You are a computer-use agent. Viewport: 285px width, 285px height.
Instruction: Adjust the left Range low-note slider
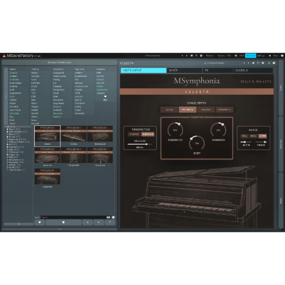[246, 142]
